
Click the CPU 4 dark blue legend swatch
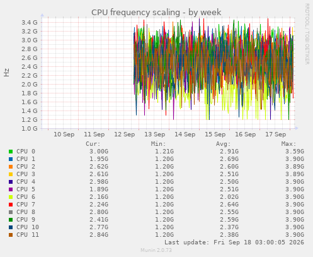pos(11,182)
